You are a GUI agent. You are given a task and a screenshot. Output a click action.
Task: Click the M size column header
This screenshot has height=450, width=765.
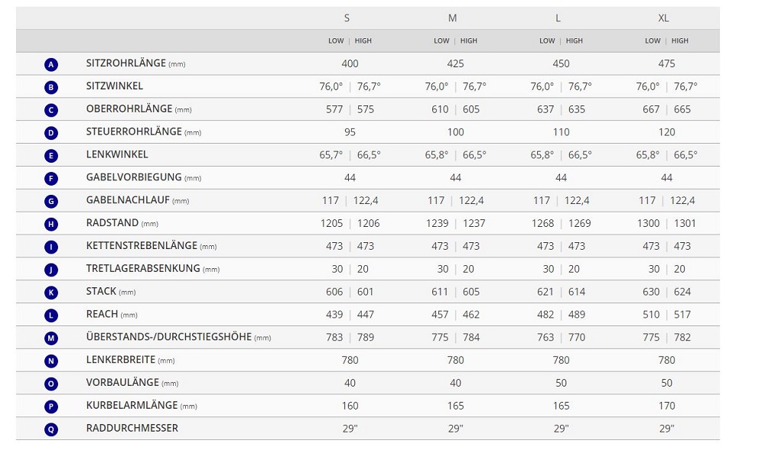(453, 18)
